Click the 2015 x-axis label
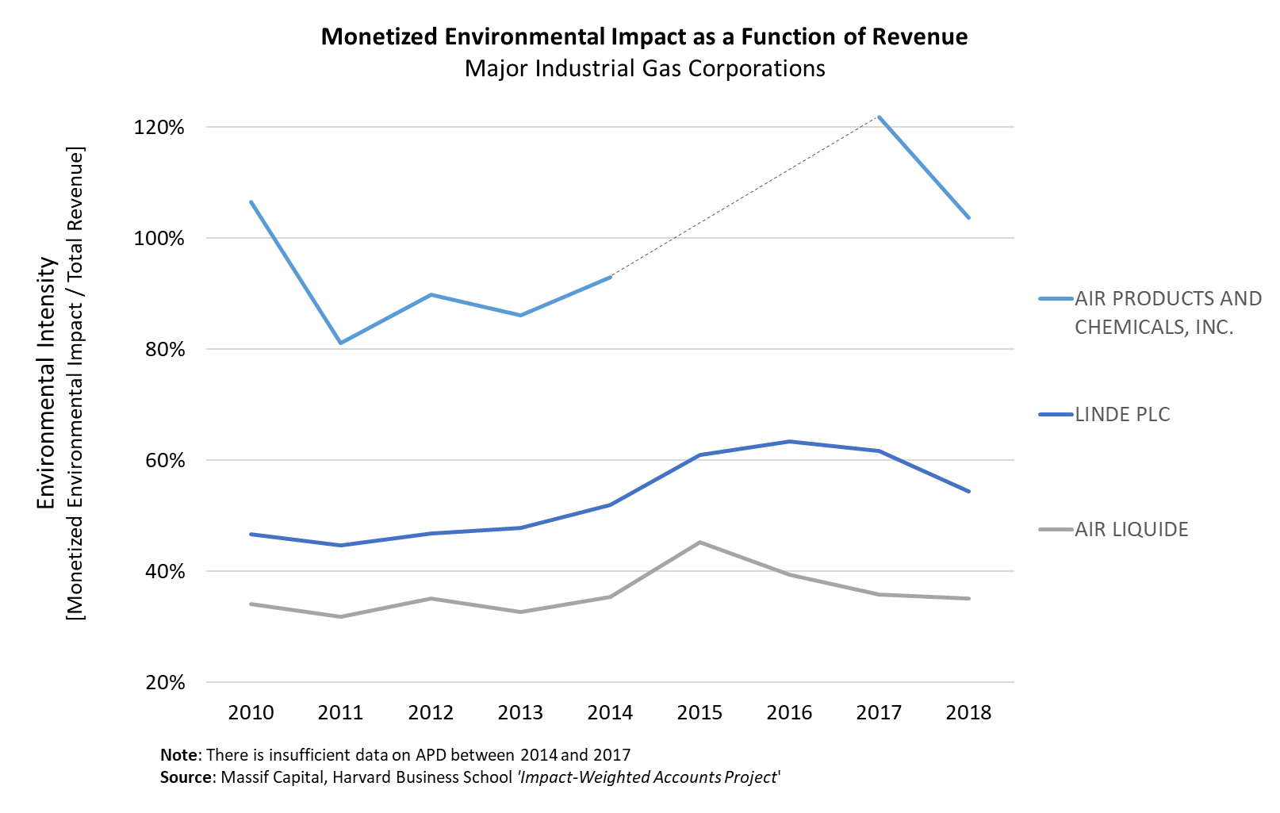 699,712
